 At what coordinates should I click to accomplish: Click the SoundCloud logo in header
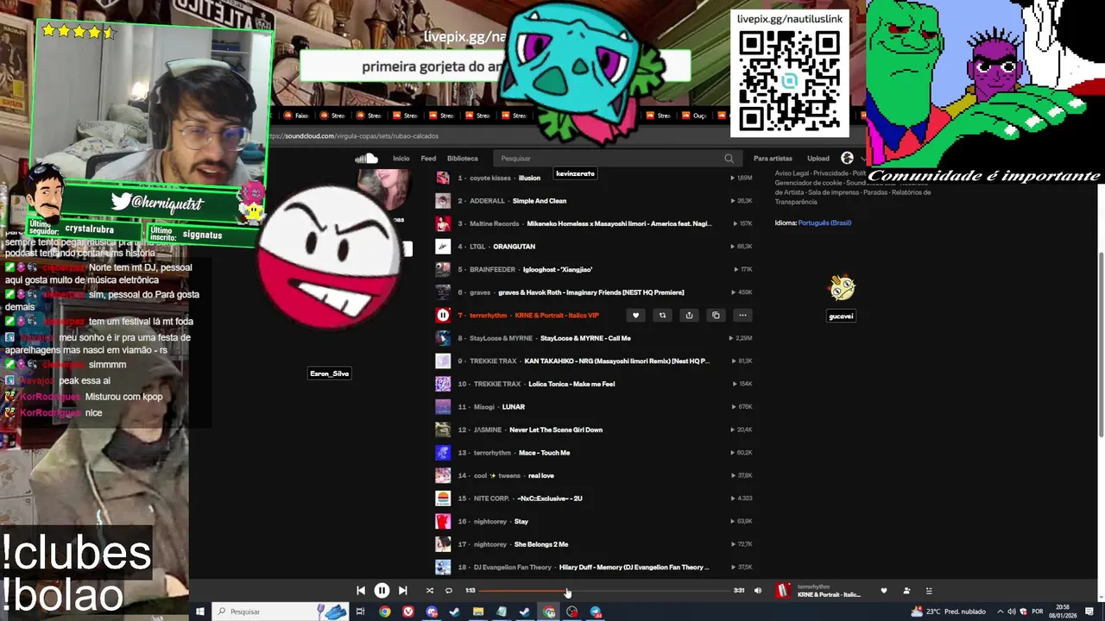point(366,158)
